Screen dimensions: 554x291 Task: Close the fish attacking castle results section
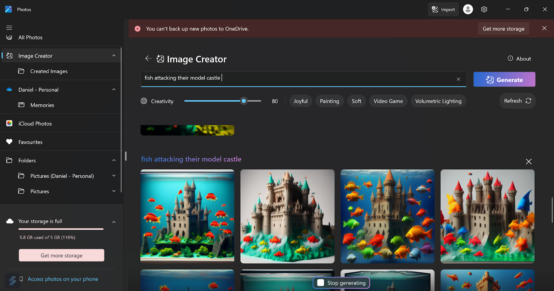pyautogui.click(x=529, y=161)
